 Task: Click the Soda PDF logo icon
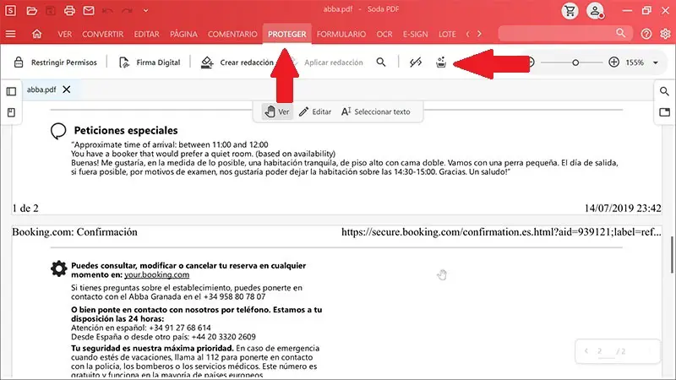10,10
